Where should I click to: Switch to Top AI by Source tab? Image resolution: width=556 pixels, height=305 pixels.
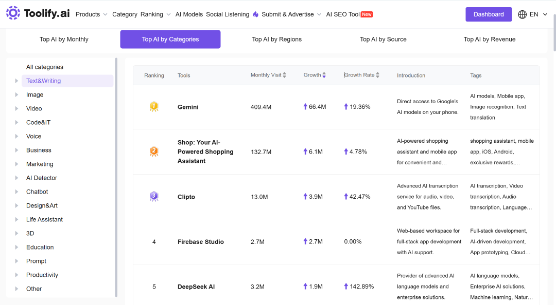click(x=383, y=39)
